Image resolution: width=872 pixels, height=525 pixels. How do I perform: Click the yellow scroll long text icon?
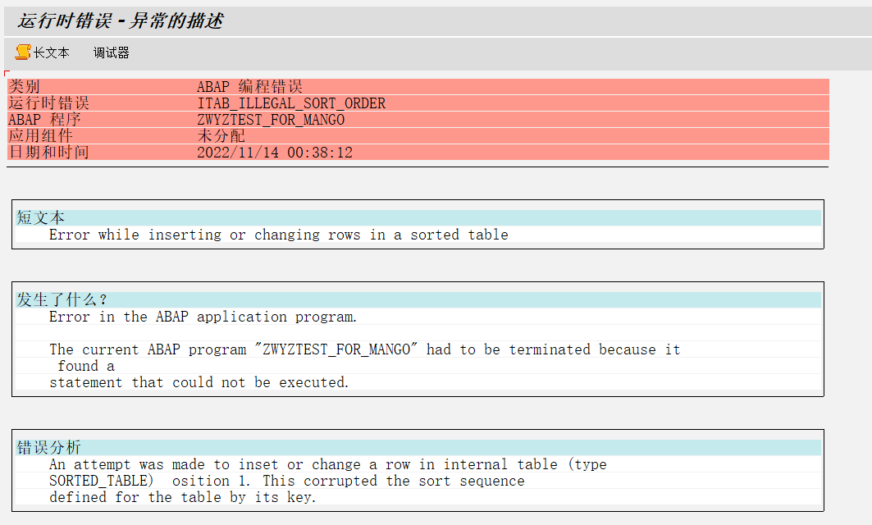tap(22, 52)
